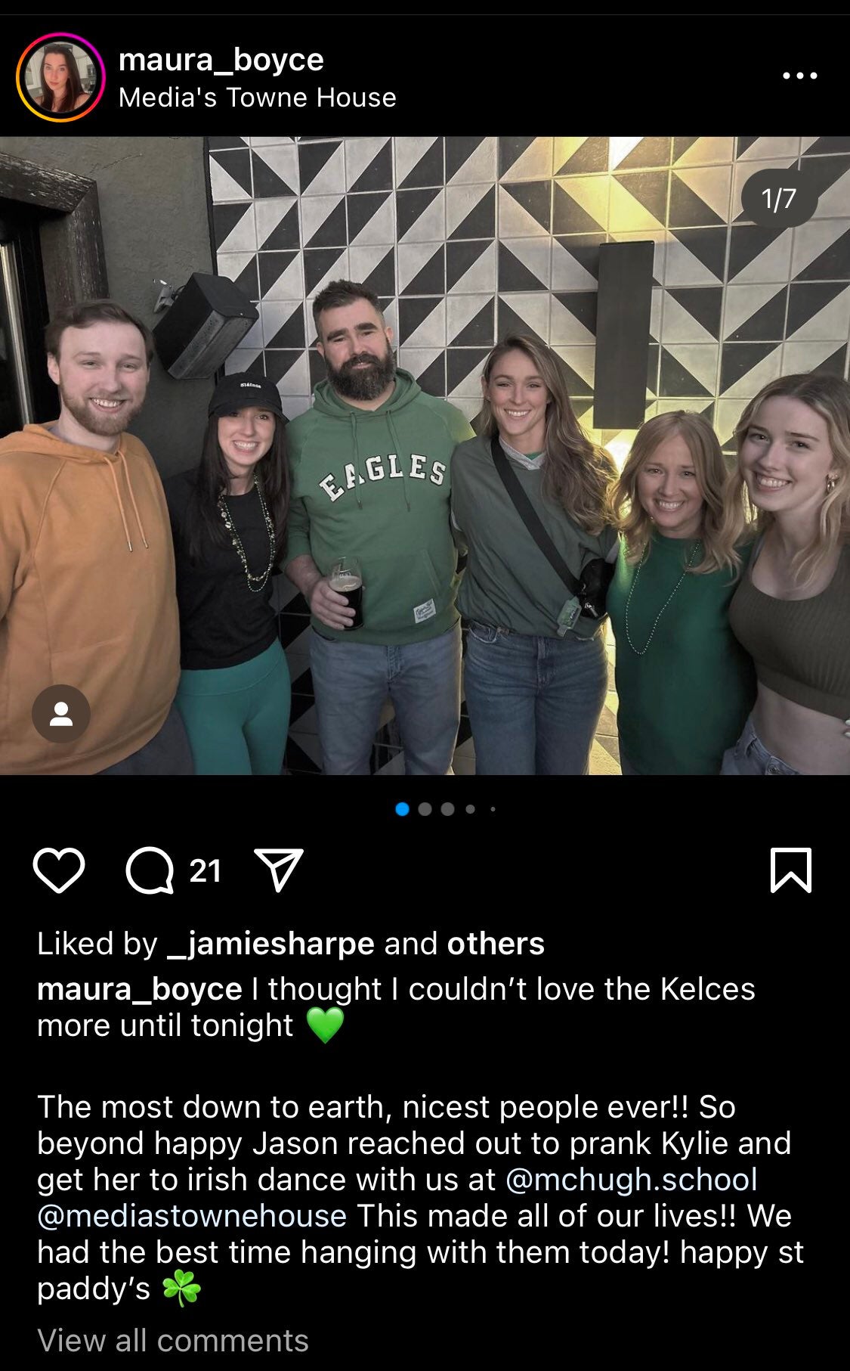
Task: Open the maura_boyce profile from the header username
Action: [x=221, y=59]
